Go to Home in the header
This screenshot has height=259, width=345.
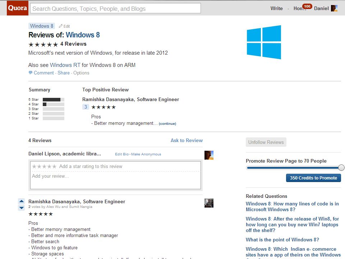click(x=298, y=9)
